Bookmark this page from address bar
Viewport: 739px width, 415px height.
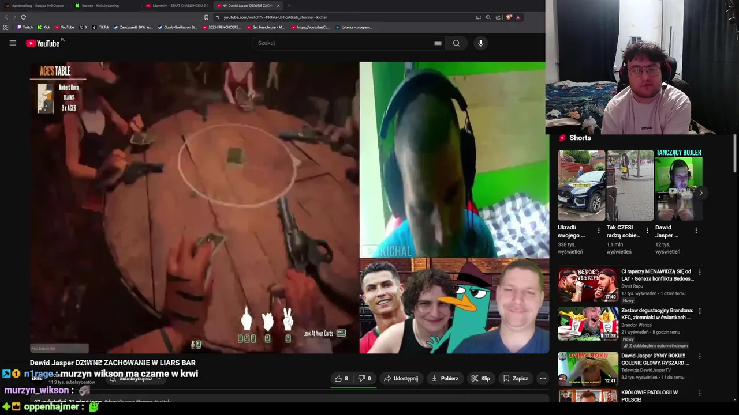pyautogui.click(x=206, y=17)
